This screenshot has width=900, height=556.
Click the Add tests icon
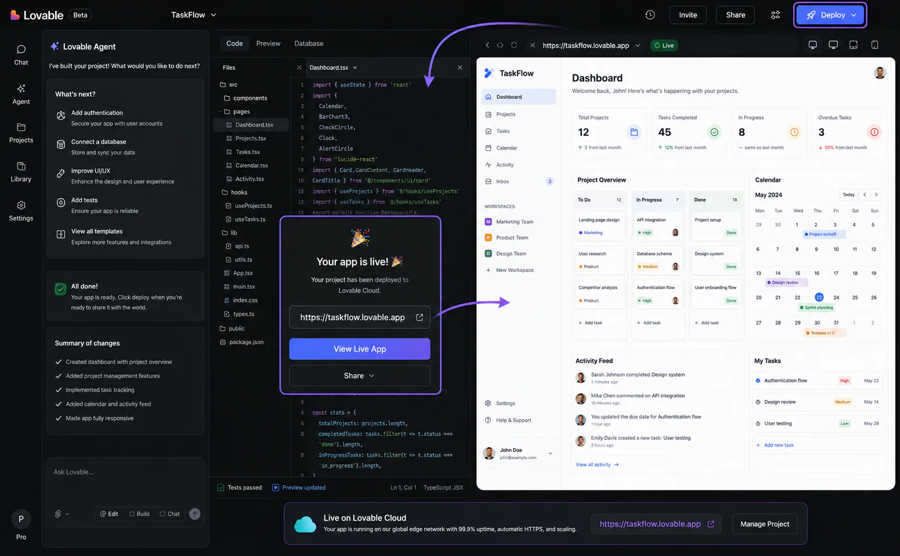[x=61, y=202]
